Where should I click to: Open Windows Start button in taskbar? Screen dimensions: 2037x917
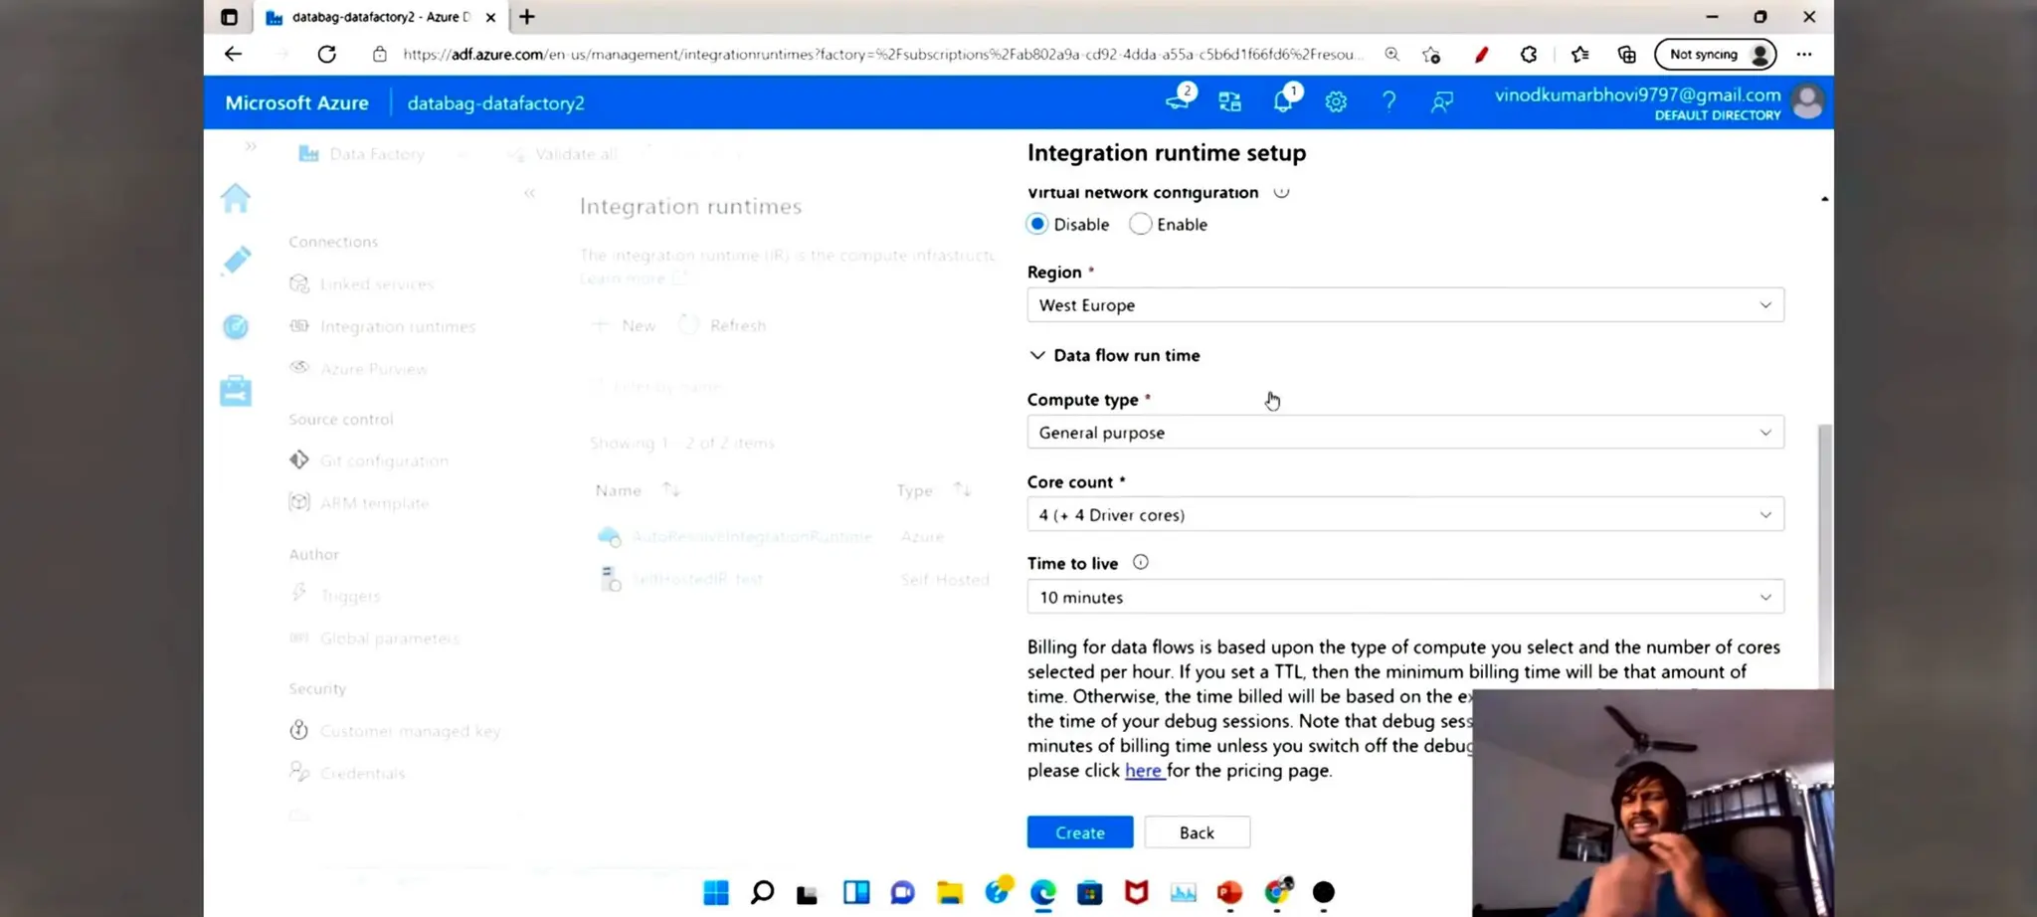(x=716, y=892)
